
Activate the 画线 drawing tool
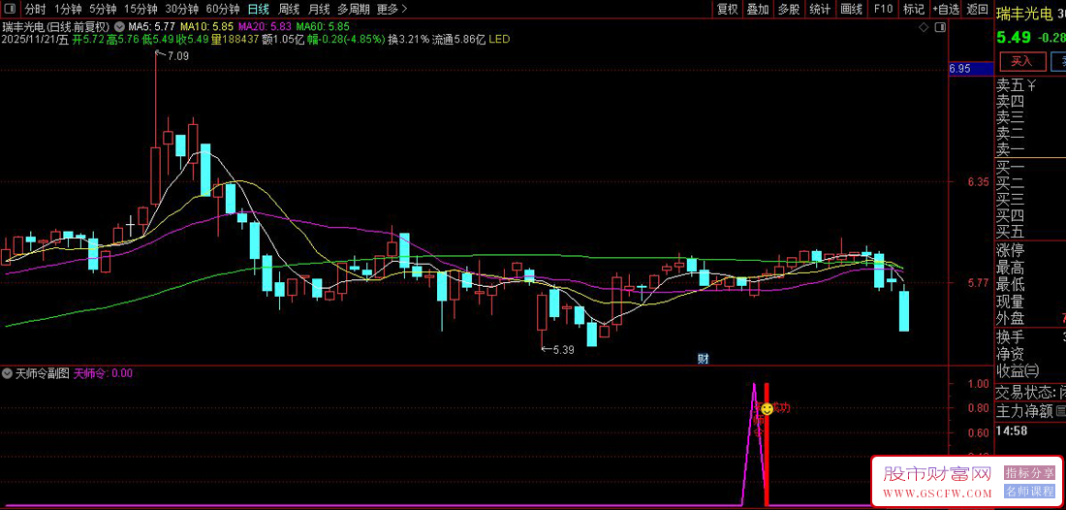851,9
